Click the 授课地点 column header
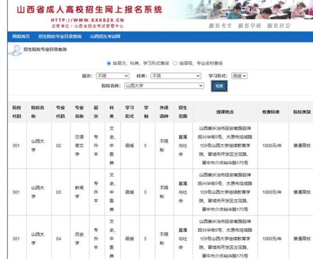The height and width of the screenshot is (259, 313). 225,112
